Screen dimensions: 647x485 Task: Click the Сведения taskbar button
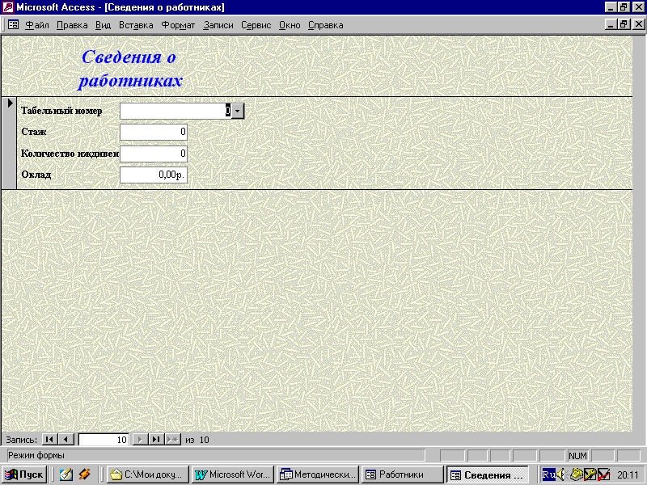coord(488,474)
